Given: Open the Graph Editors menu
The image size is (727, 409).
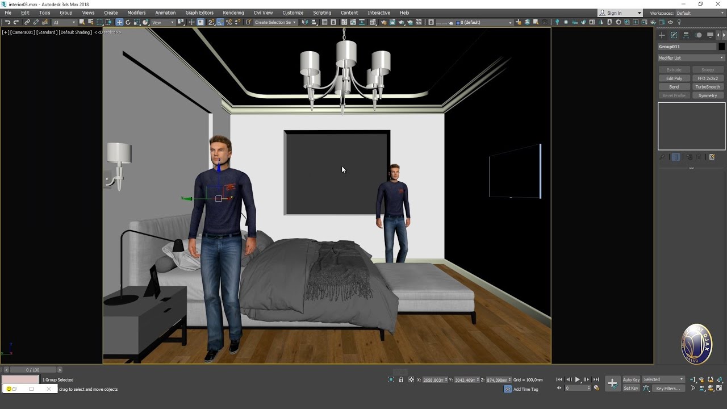Looking at the screenshot, I should coord(199,12).
